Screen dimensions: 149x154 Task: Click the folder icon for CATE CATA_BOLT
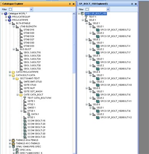[21, 95]
